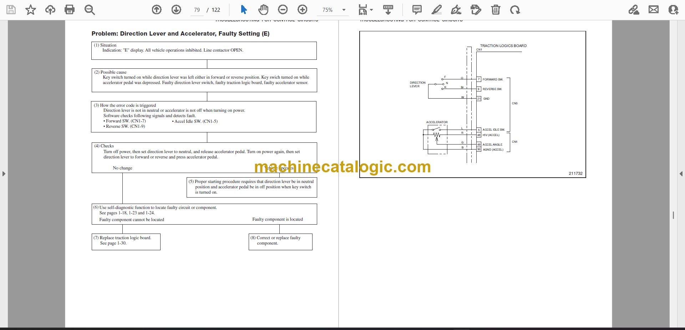Click '(7) Replace traction logic board' box
Screen dimensions: 685x330
point(126,242)
